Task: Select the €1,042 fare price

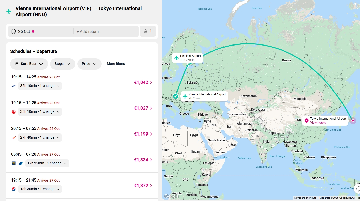Action: [x=141, y=82]
